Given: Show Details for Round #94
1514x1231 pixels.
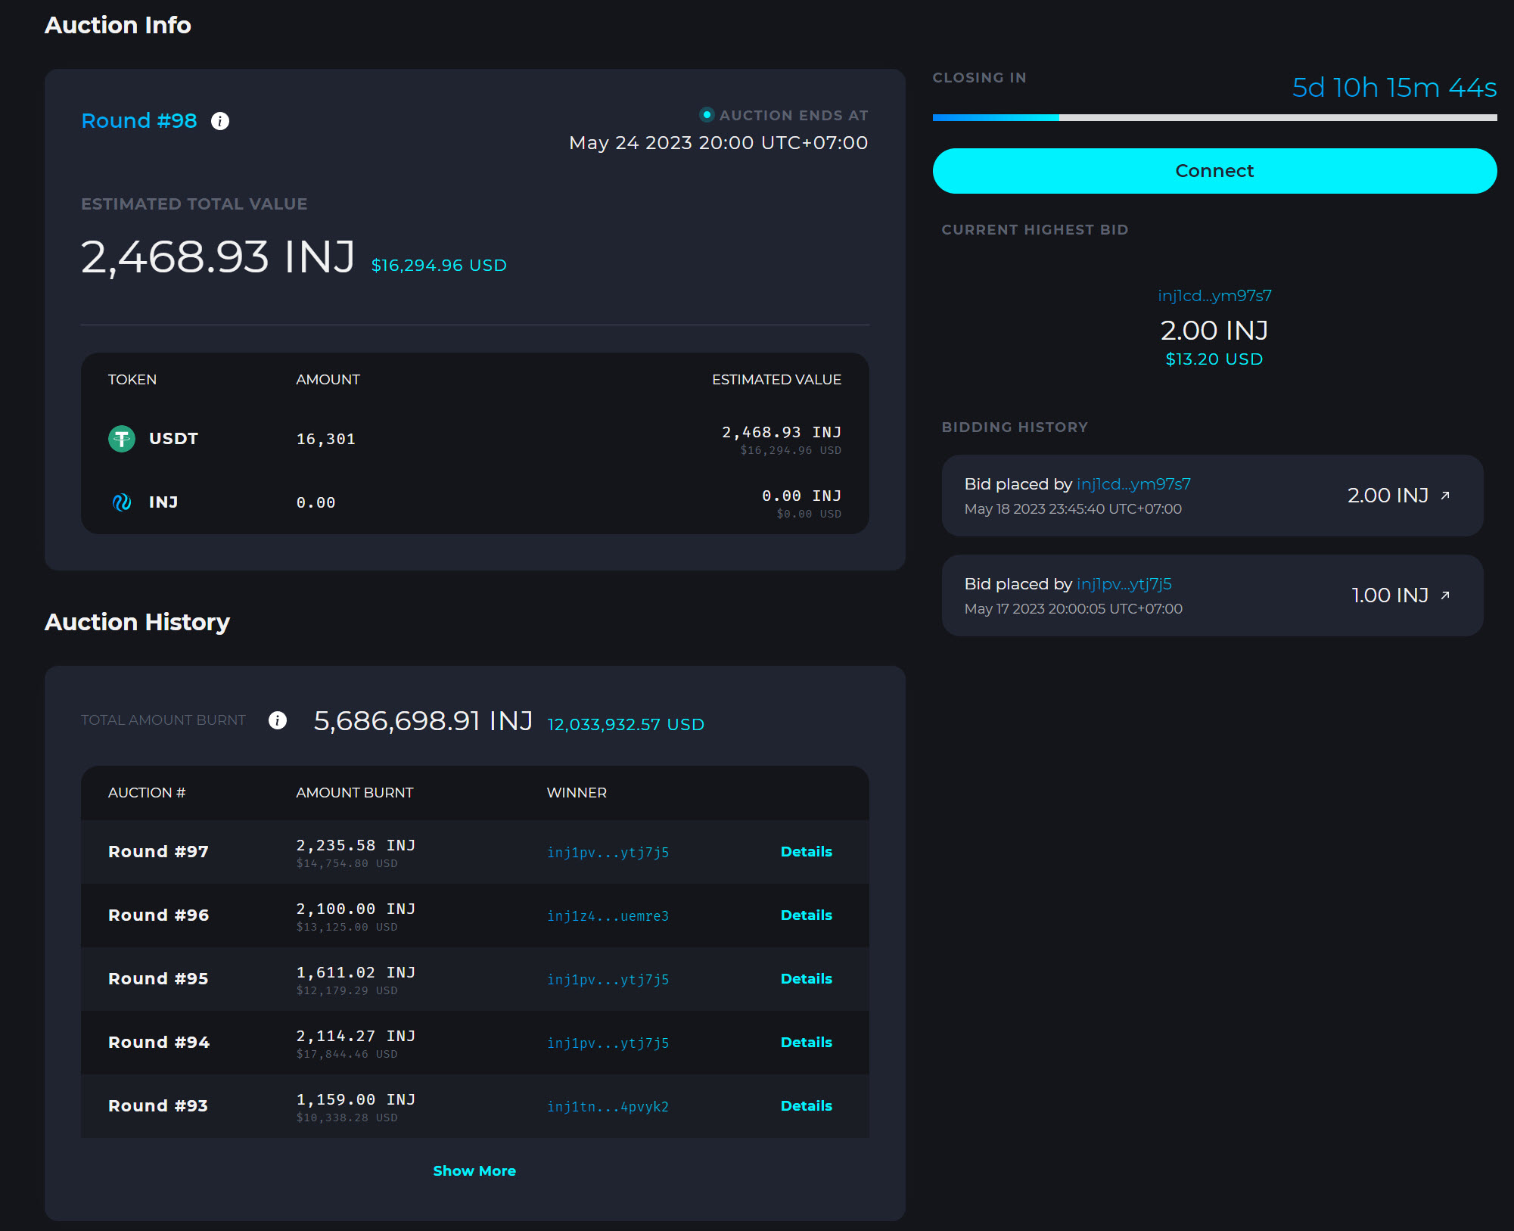Looking at the screenshot, I should (806, 1043).
